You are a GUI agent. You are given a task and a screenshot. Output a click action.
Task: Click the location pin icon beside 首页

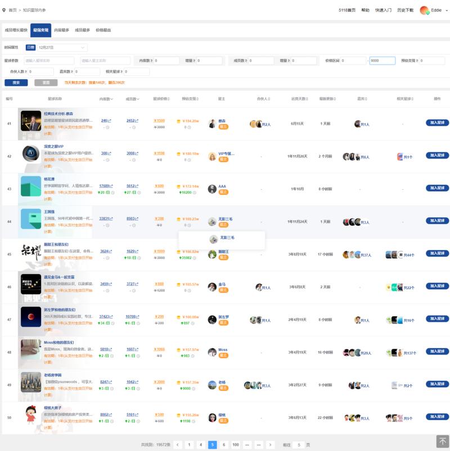click(x=4, y=10)
